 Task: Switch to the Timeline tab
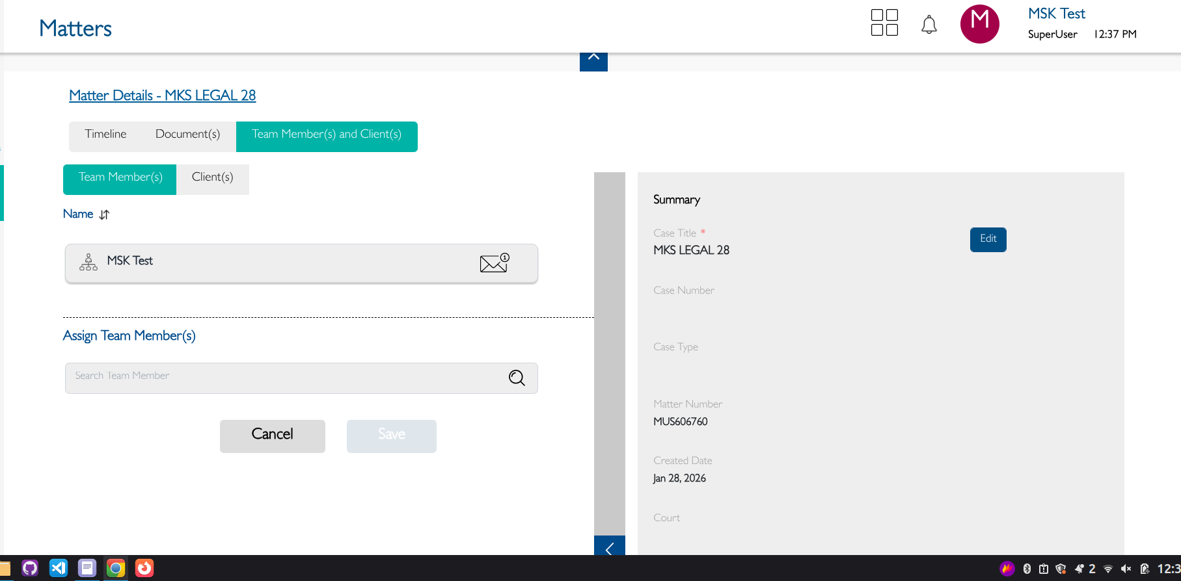pos(105,135)
